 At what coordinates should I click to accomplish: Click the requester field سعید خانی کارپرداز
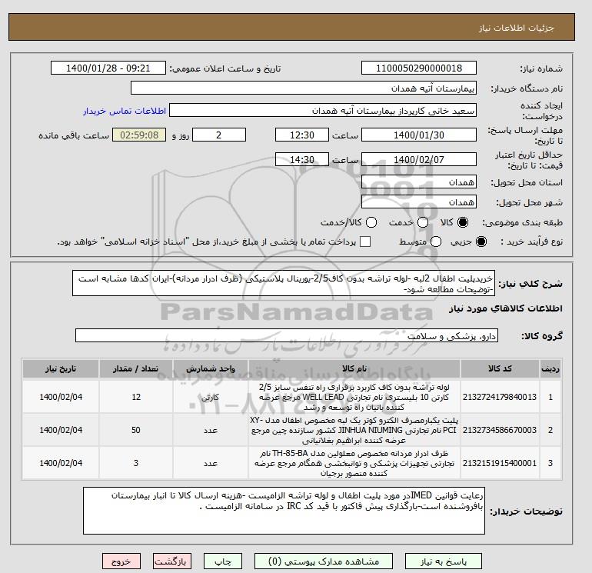(x=323, y=111)
